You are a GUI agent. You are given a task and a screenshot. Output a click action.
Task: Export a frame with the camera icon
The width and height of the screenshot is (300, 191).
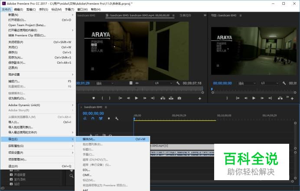[179, 98]
